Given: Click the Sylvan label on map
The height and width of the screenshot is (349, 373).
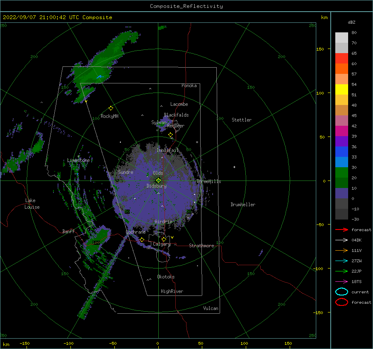Looking at the screenshot, I should (159, 122).
